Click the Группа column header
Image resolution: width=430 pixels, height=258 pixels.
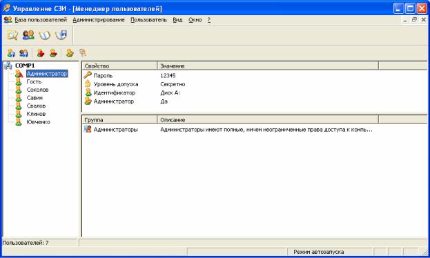(119, 120)
